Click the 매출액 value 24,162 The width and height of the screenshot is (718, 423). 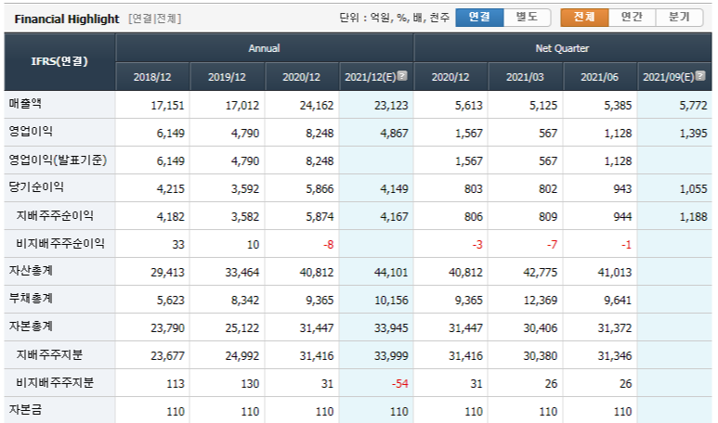(317, 106)
